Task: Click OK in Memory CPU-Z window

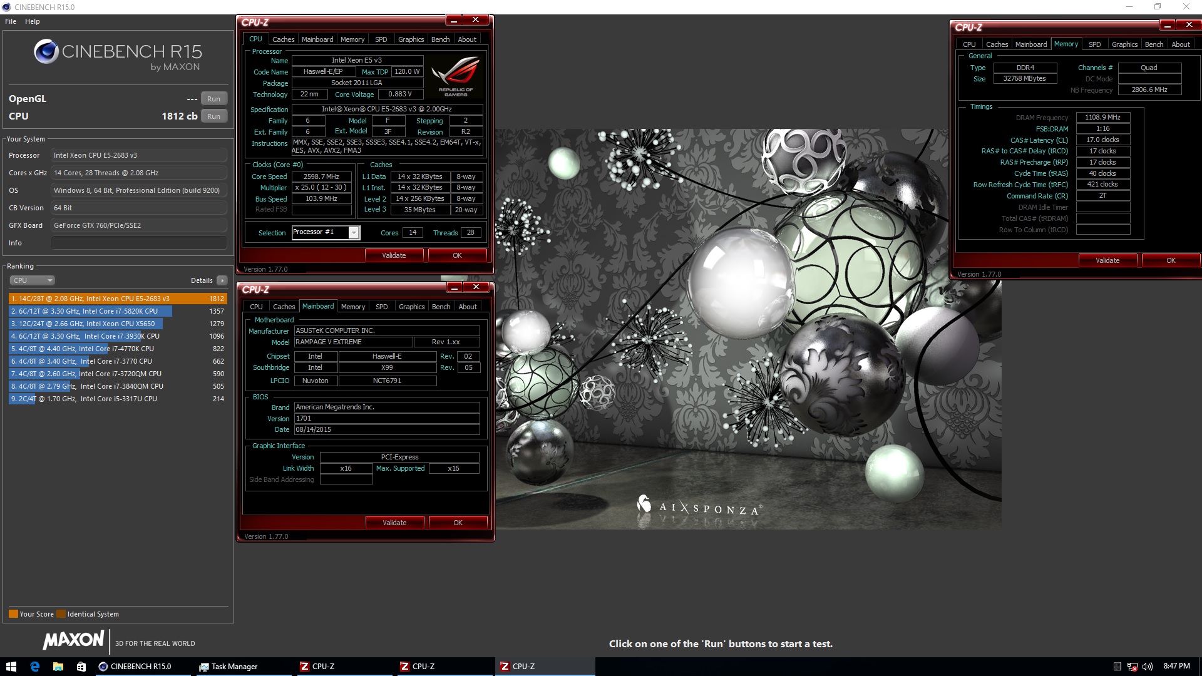Action: (1171, 260)
